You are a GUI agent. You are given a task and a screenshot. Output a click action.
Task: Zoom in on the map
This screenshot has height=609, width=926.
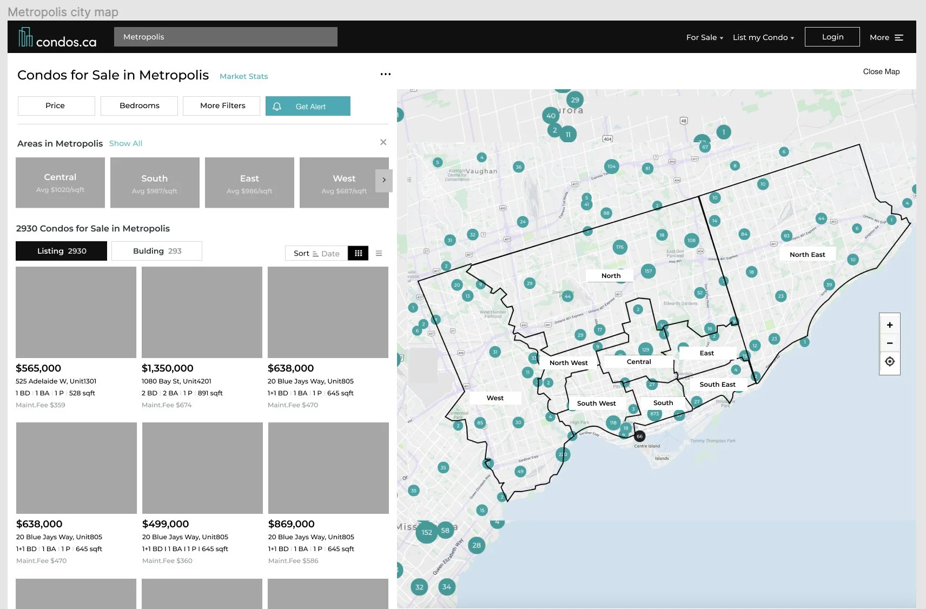[x=890, y=325]
